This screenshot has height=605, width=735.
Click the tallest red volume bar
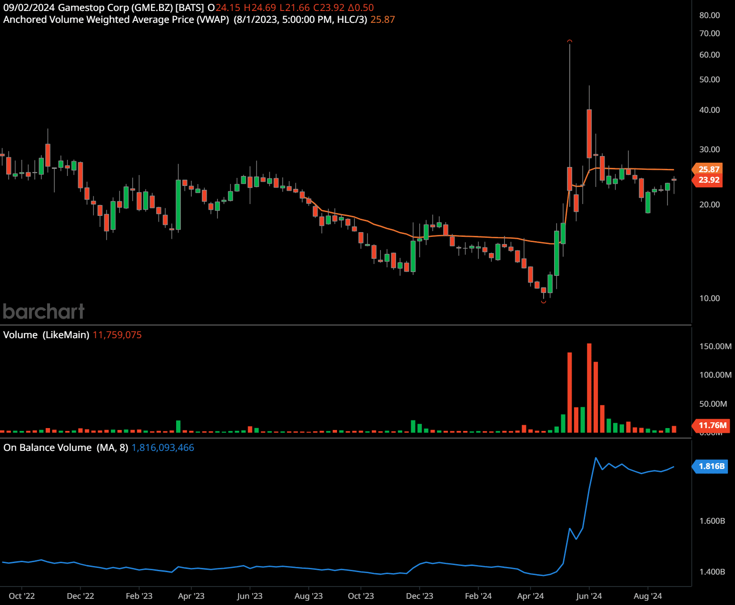tap(589, 388)
